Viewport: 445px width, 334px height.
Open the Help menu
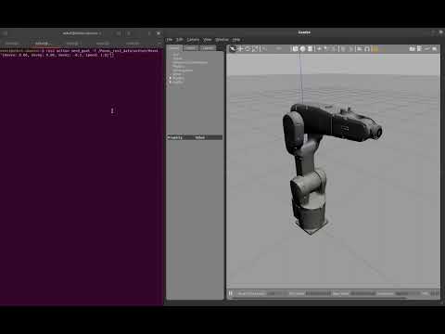pos(236,40)
